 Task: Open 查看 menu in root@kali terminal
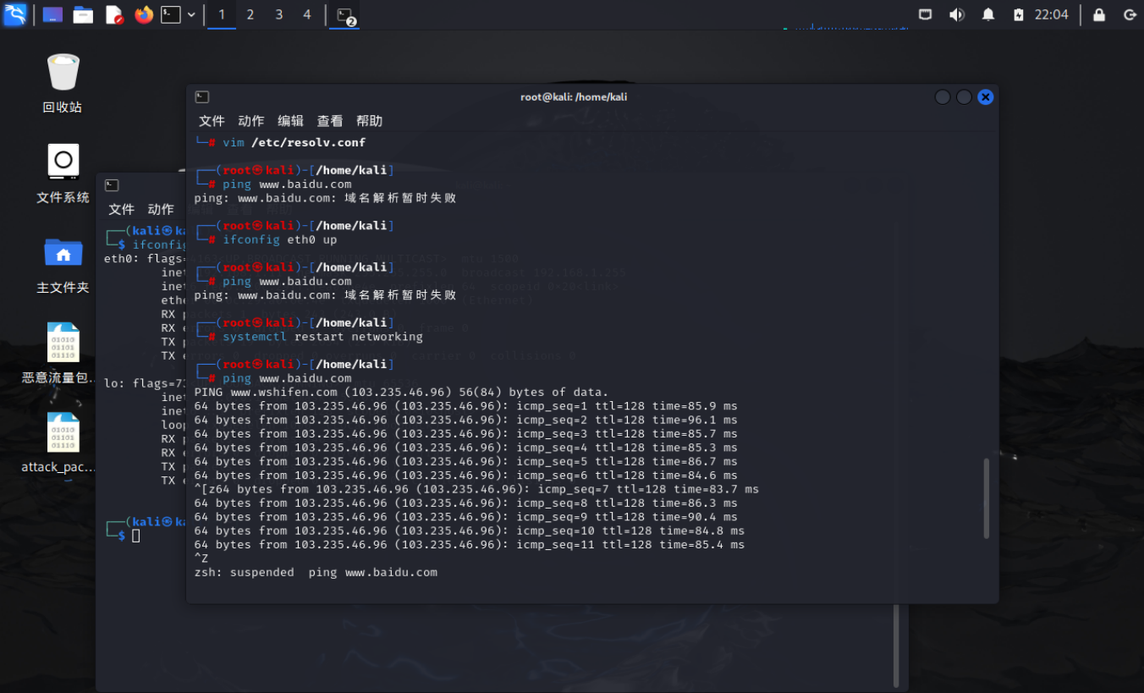pyautogui.click(x=330, y=121)
